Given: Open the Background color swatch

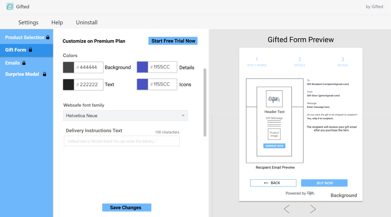Looking at the screenshot, I should (69, 67).
